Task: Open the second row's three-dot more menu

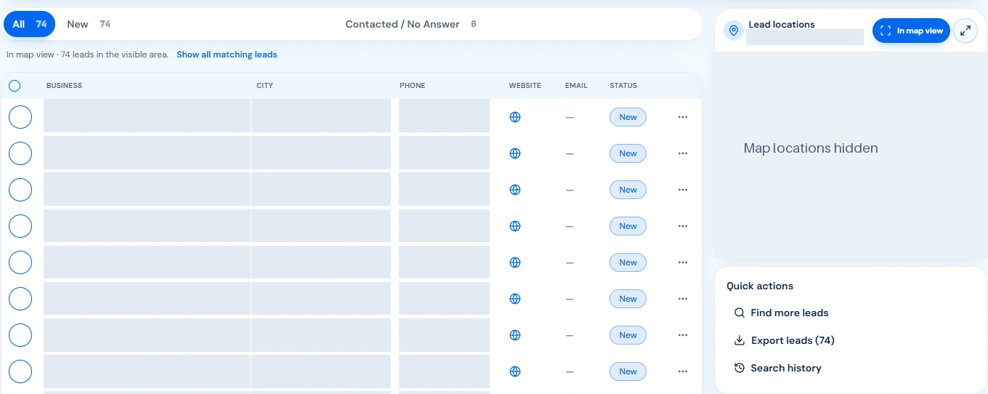Action: (682, 153)
